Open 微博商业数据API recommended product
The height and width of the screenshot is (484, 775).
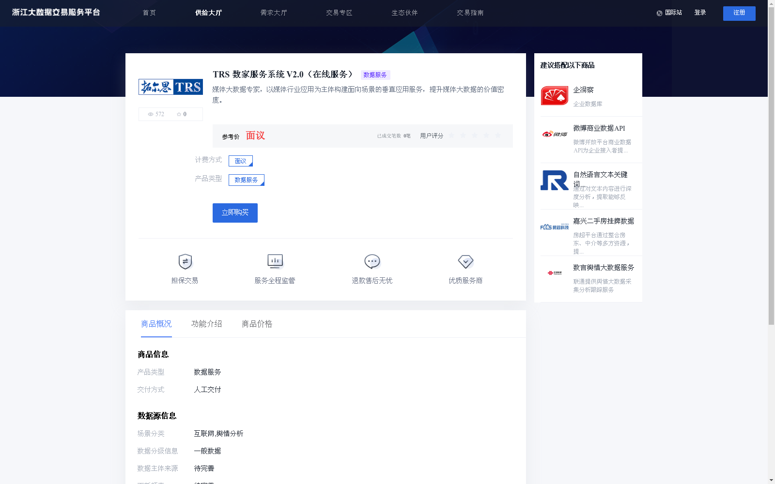coord(599,128)
